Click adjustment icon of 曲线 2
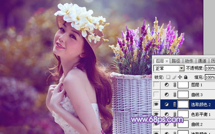This screenshot has height=134, width=215. (167, 124)
